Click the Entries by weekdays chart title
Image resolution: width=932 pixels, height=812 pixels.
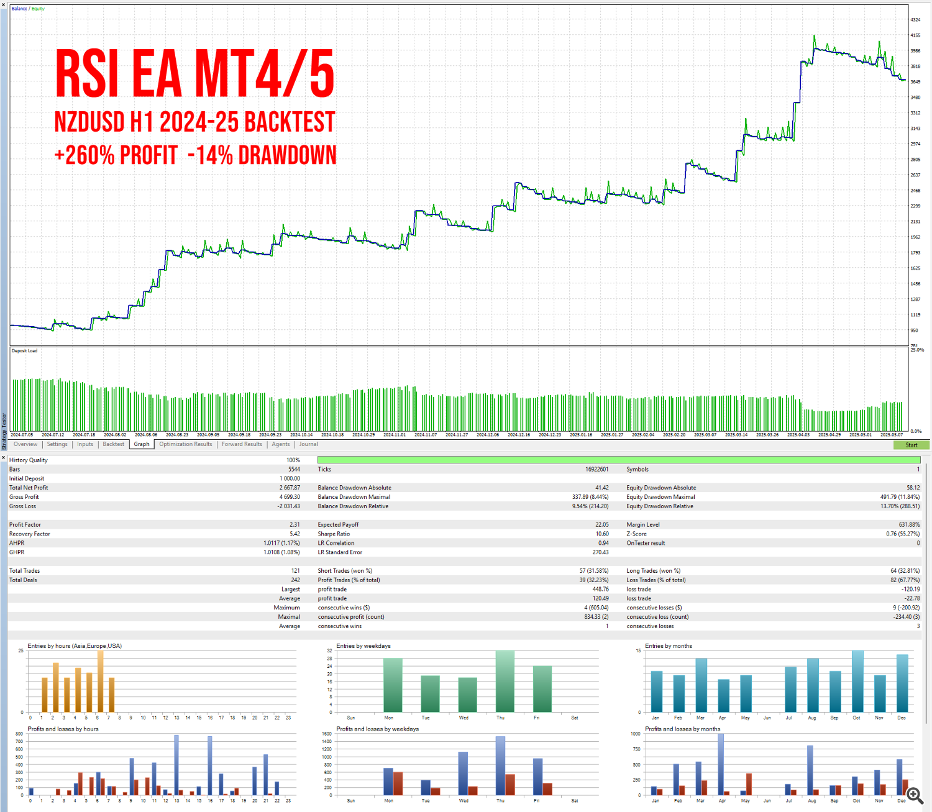pyautogui.click(x=363, y=646)
